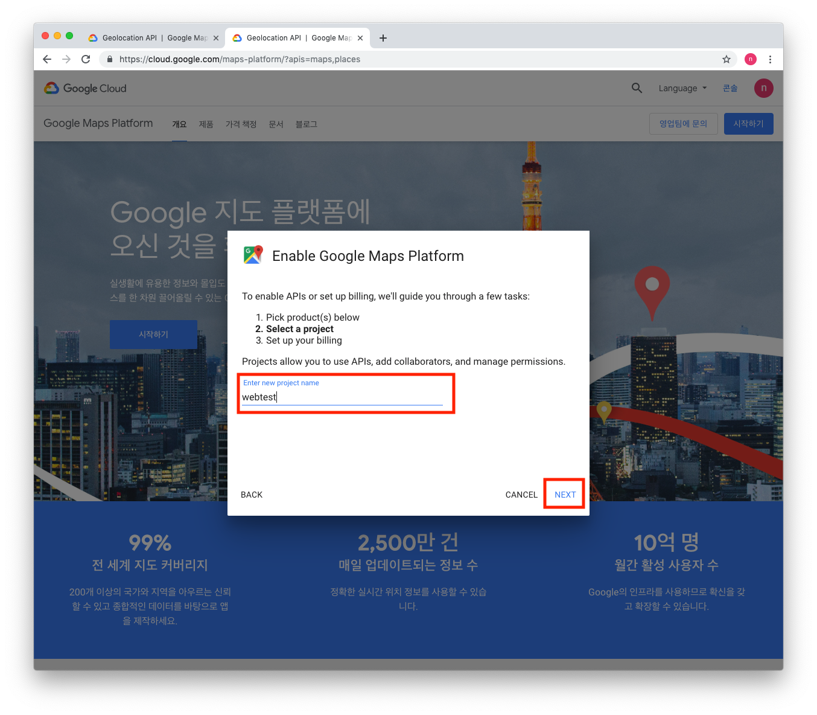817x715 pixels.
Task: Click the '매일 업데이트되는 정보 수' text
Action: point(408,565)
